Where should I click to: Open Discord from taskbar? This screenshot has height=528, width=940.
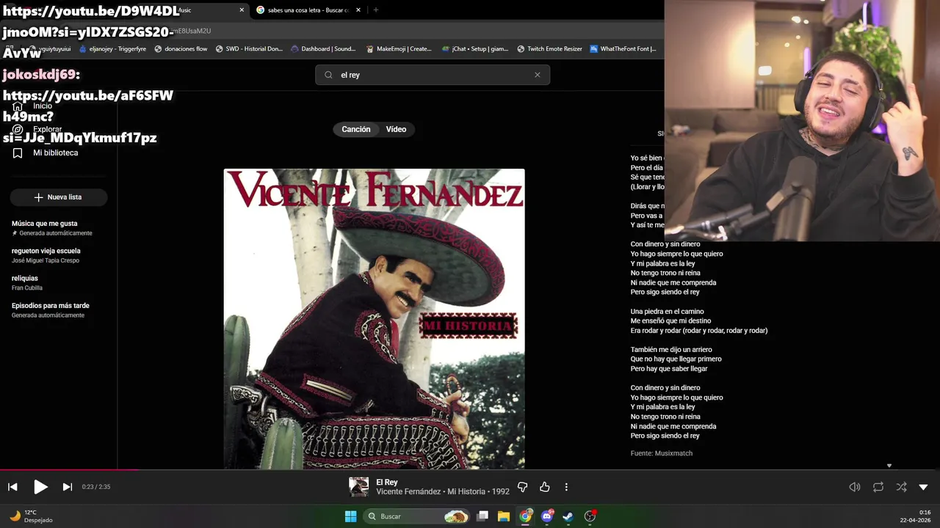547,516
